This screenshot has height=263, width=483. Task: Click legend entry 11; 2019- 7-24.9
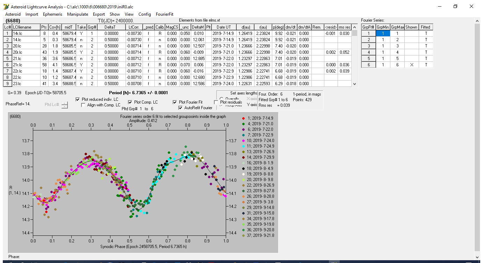pyautogui.click(x=258, y=146)
